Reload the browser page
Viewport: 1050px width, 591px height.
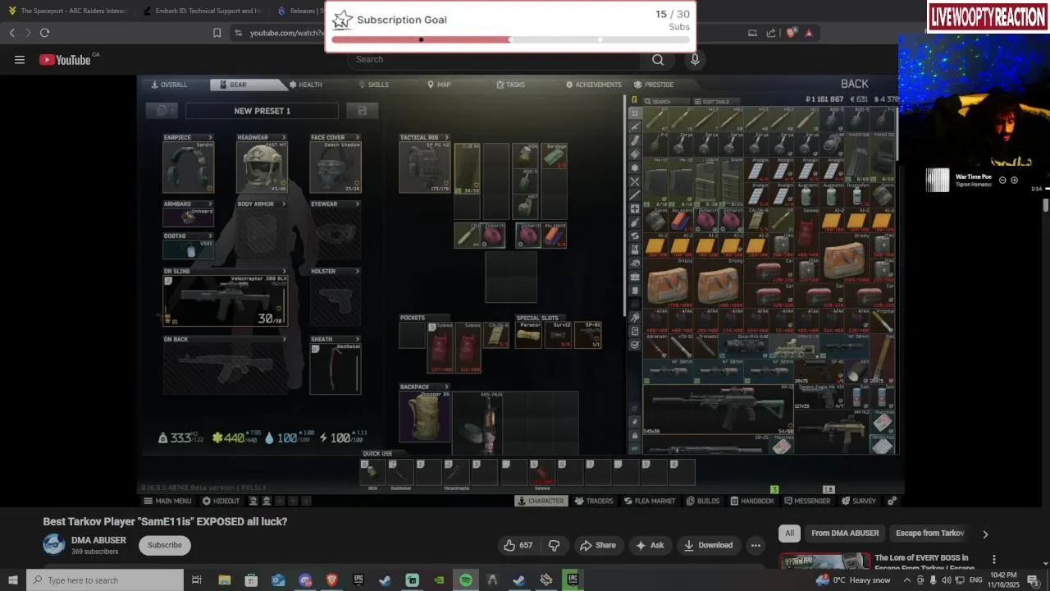pyautogui.click(x=44, y=33)
